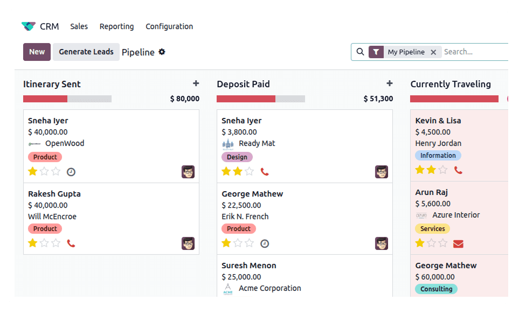Set third star on Sneha Iyer $3,800 card
Image resolution: width=519 pixels, height=314 pixels.
[249, 171]
